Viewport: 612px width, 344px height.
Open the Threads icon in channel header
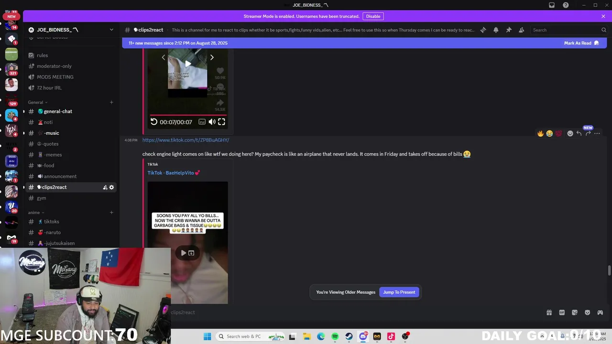pos(483,30)
